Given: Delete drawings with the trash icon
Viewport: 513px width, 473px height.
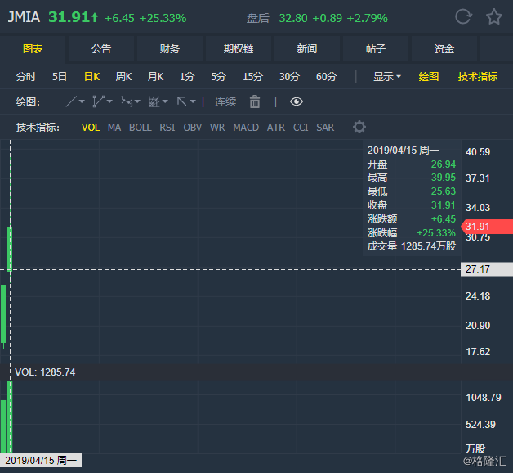Looking at the screenshot, I should point(255,101).
